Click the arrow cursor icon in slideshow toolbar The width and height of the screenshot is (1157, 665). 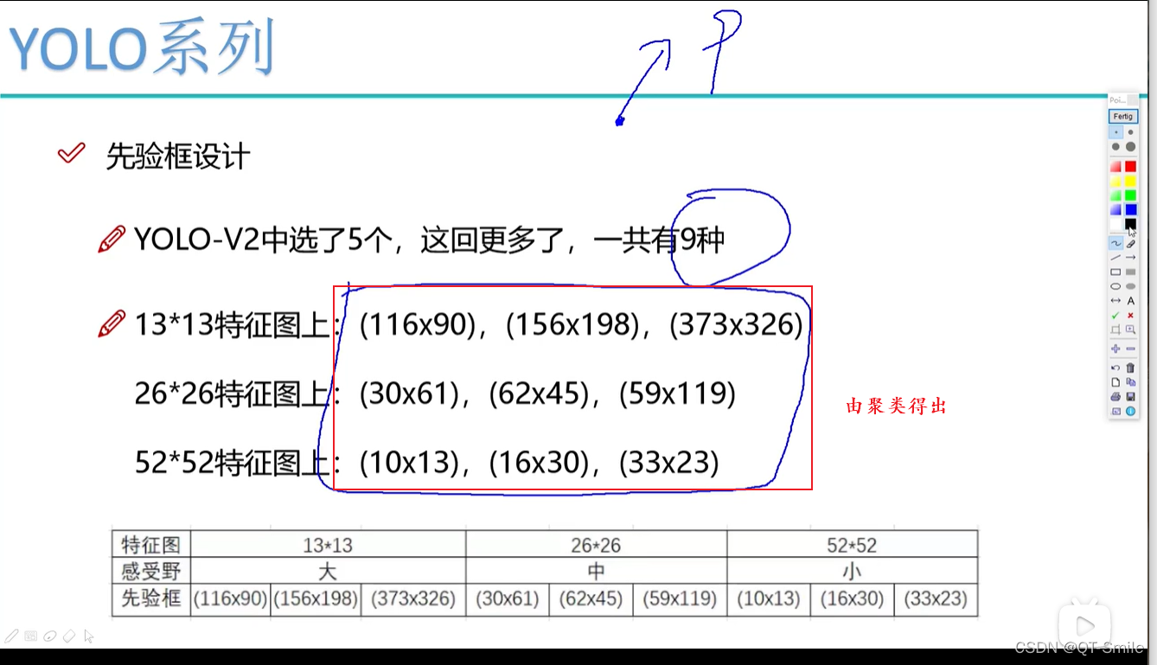point(87,636)
